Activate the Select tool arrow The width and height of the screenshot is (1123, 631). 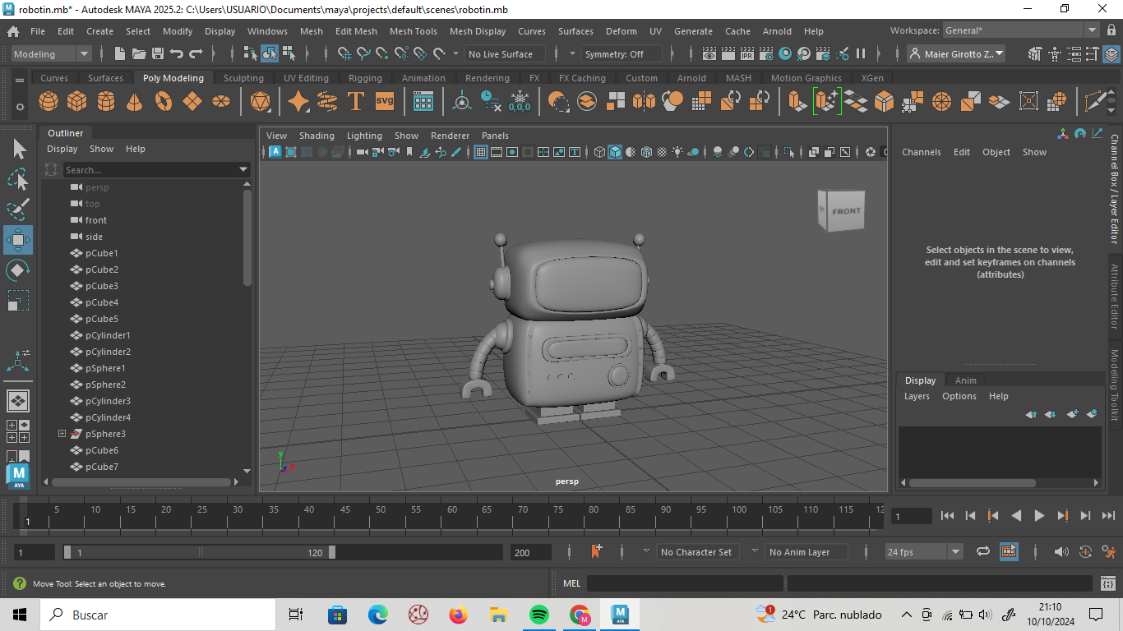[18, 149]
